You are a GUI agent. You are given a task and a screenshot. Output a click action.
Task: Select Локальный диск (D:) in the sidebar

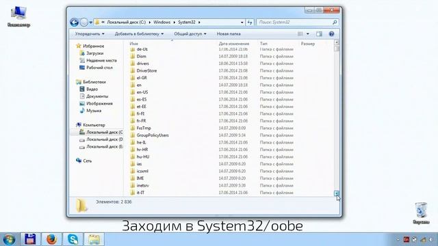click(105, 139)
